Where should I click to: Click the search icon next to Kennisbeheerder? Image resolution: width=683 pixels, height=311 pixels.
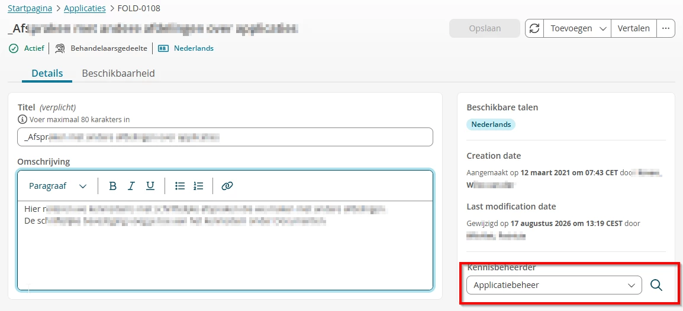(x=656, y=286)
